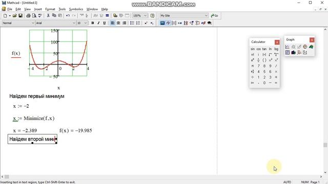Apply superscript formatting
The image size is (328, 184).
click(146, 23)
